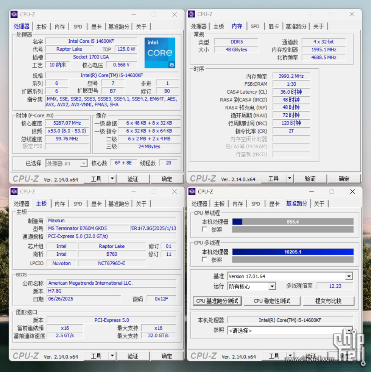371x372 pixels.
Task: Click the 北桥频率 value 4688.5 MHz
Action: (x=324, y=57)
